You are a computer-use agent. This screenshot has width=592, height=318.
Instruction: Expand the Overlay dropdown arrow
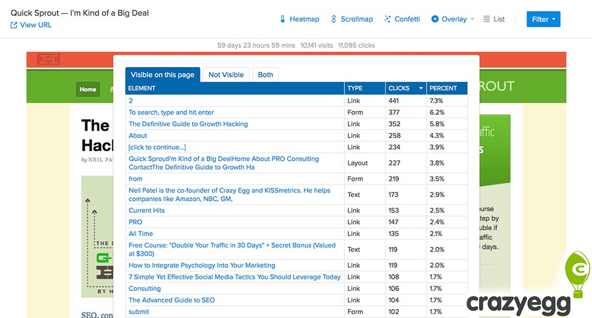(x=472, y=19)
